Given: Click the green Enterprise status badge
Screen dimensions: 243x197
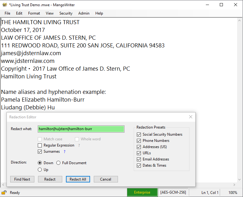Looking at the screenshot, I should [x=142, y=192].
